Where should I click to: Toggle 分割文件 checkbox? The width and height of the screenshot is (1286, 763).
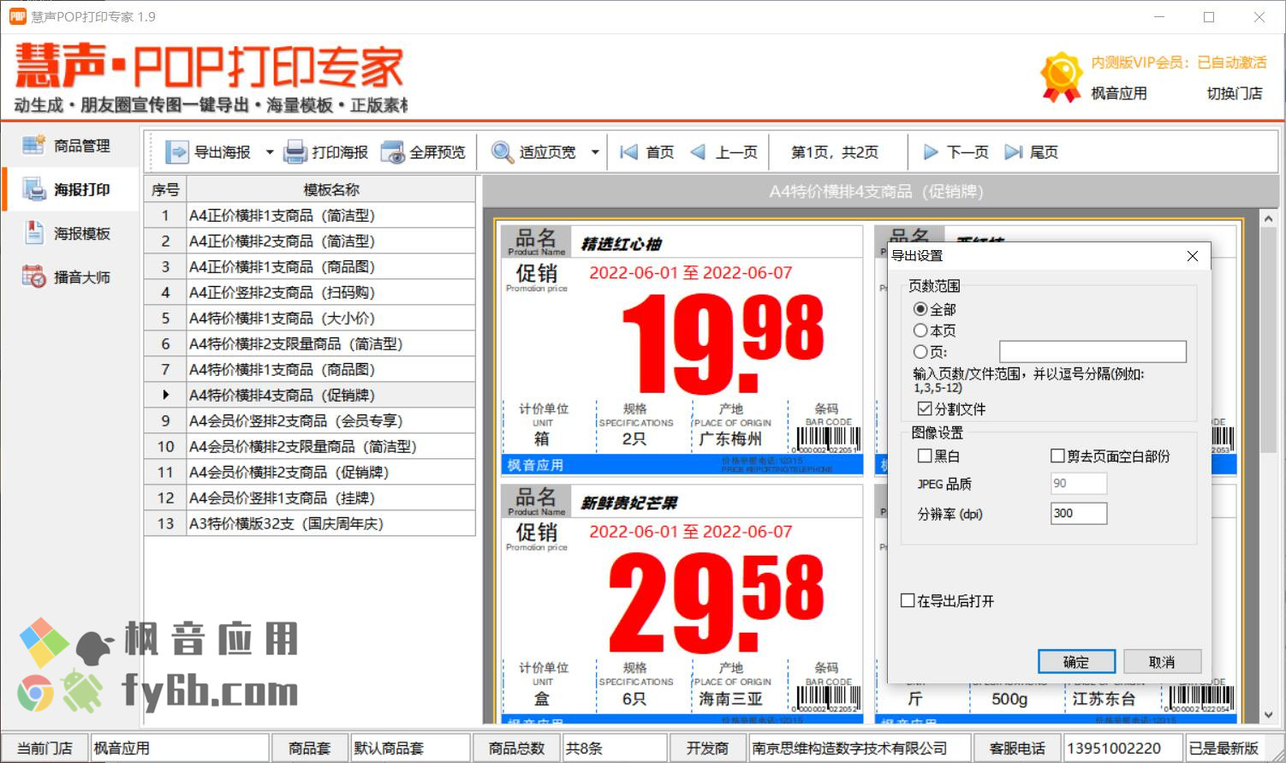click(925, 409)
